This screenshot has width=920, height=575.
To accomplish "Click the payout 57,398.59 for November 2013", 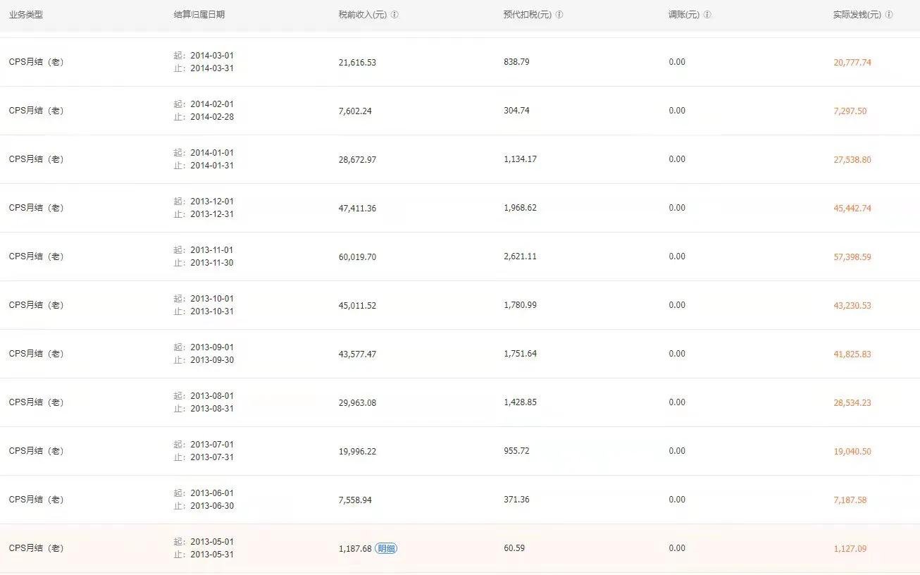I will coord(851,256).
